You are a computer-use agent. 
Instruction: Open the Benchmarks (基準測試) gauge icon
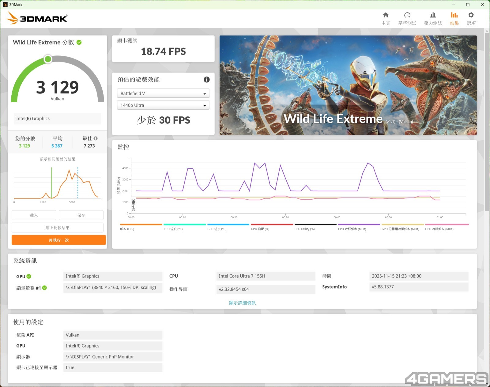click(x=407, y=15)
